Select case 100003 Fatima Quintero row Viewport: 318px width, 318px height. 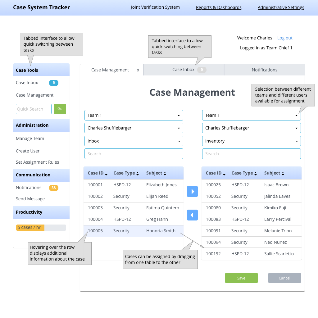134,208
